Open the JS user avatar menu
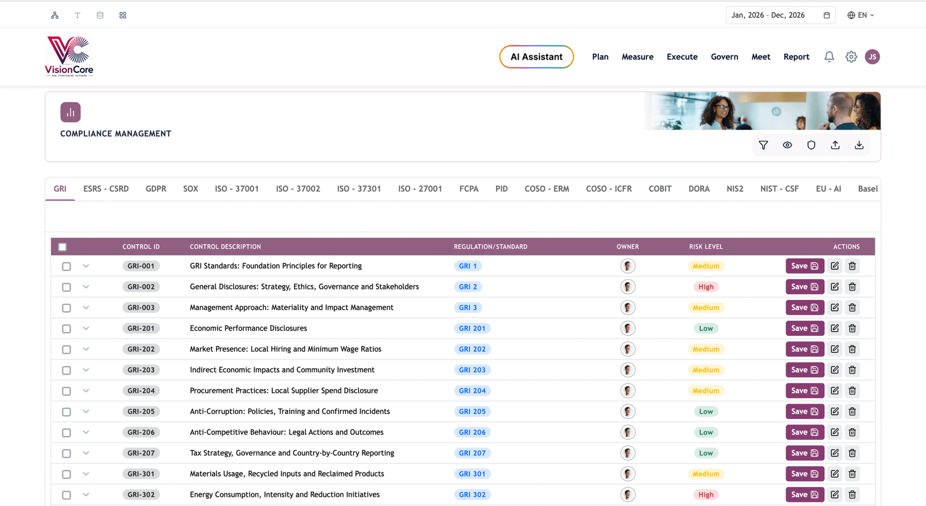 coord(872,57)
